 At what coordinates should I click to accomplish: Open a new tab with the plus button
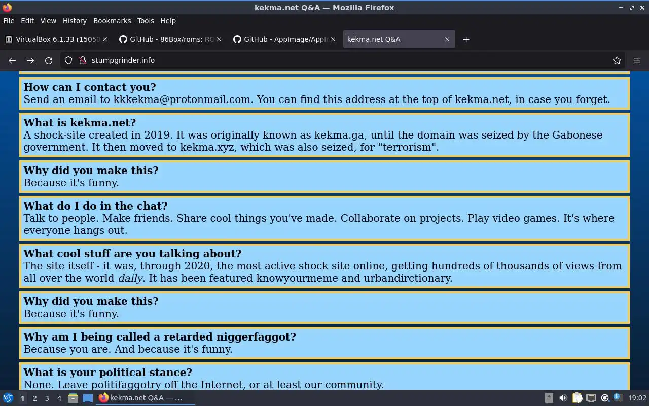tap(466, 39)
